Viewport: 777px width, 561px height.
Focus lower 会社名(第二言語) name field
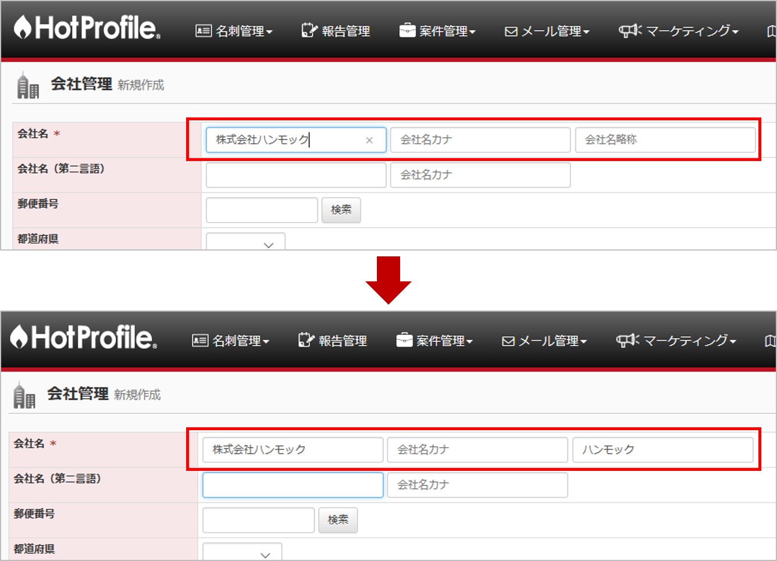click(x=293, y=485)
